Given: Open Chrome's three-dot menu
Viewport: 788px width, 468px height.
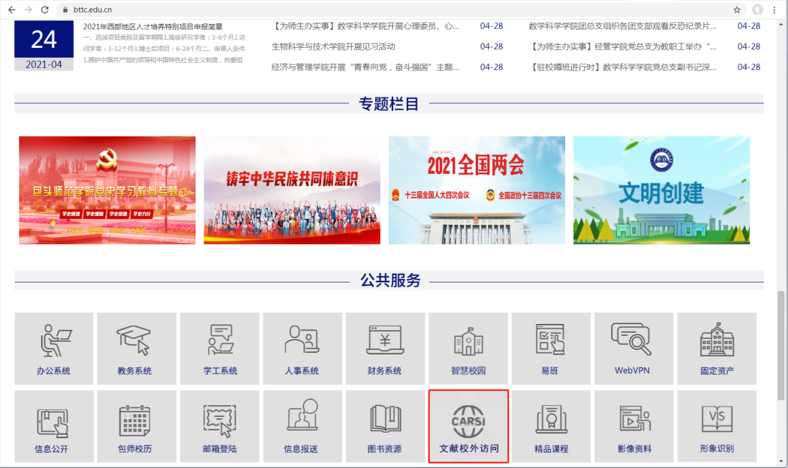Looking at the screenshot, I should coord(775,10).
